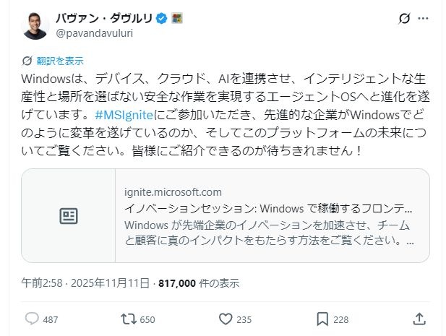Click the blue verified checkmark badge
This screenshot has width=446, height=336.
163,18
